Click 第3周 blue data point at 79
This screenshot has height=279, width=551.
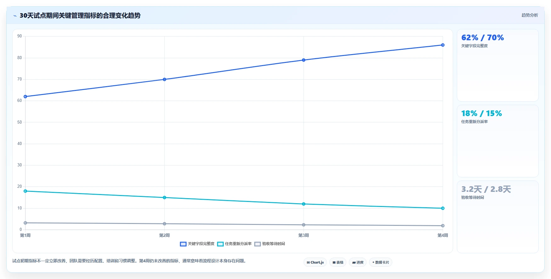(304, 60)
